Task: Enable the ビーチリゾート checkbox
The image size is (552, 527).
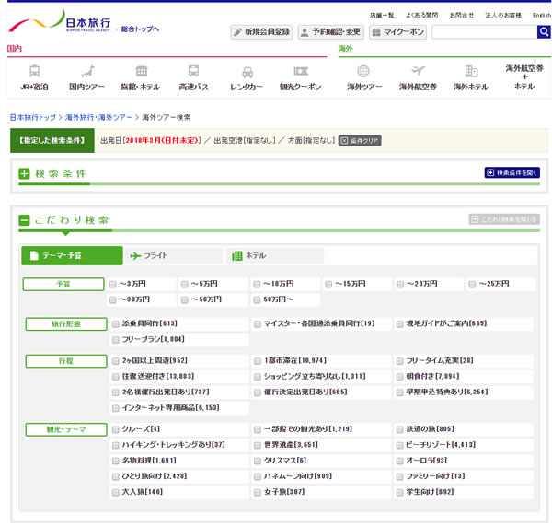Action: click(x=400, y=445)
